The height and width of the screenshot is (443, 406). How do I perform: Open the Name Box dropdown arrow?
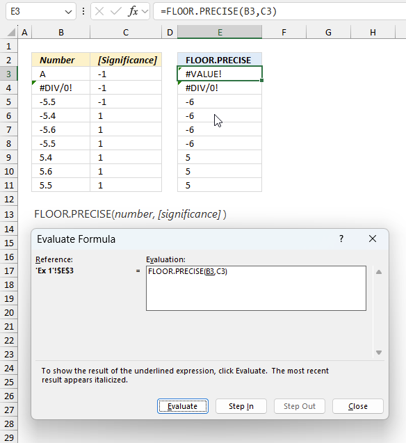[x=68, y=12]
